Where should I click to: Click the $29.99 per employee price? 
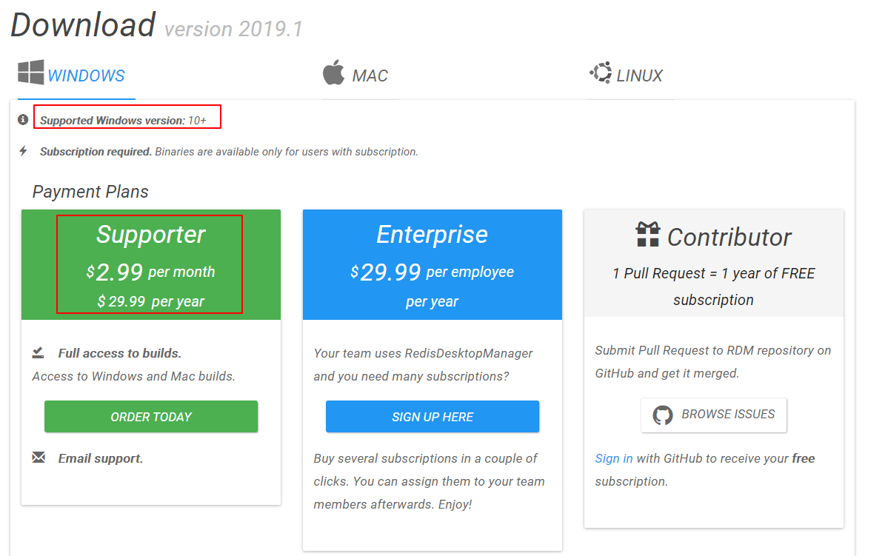[433, 272]
